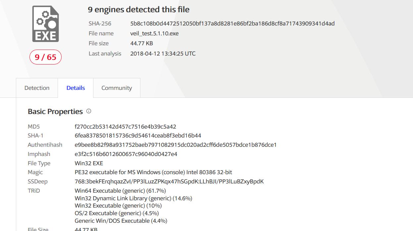Click the info icon beside Basic Properties
The width and height of the screenshot is (413, 231).
89,111
